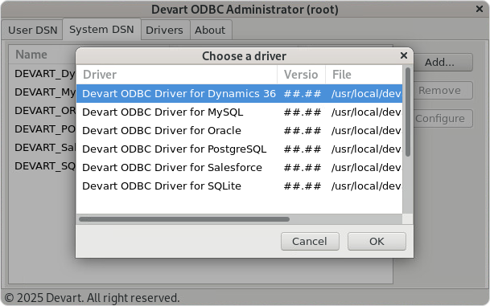Image resolution: width=490 pixels, height=306 pixels.
Task: Cancel the Choose a driver dialog
Action: coord(310,241)
